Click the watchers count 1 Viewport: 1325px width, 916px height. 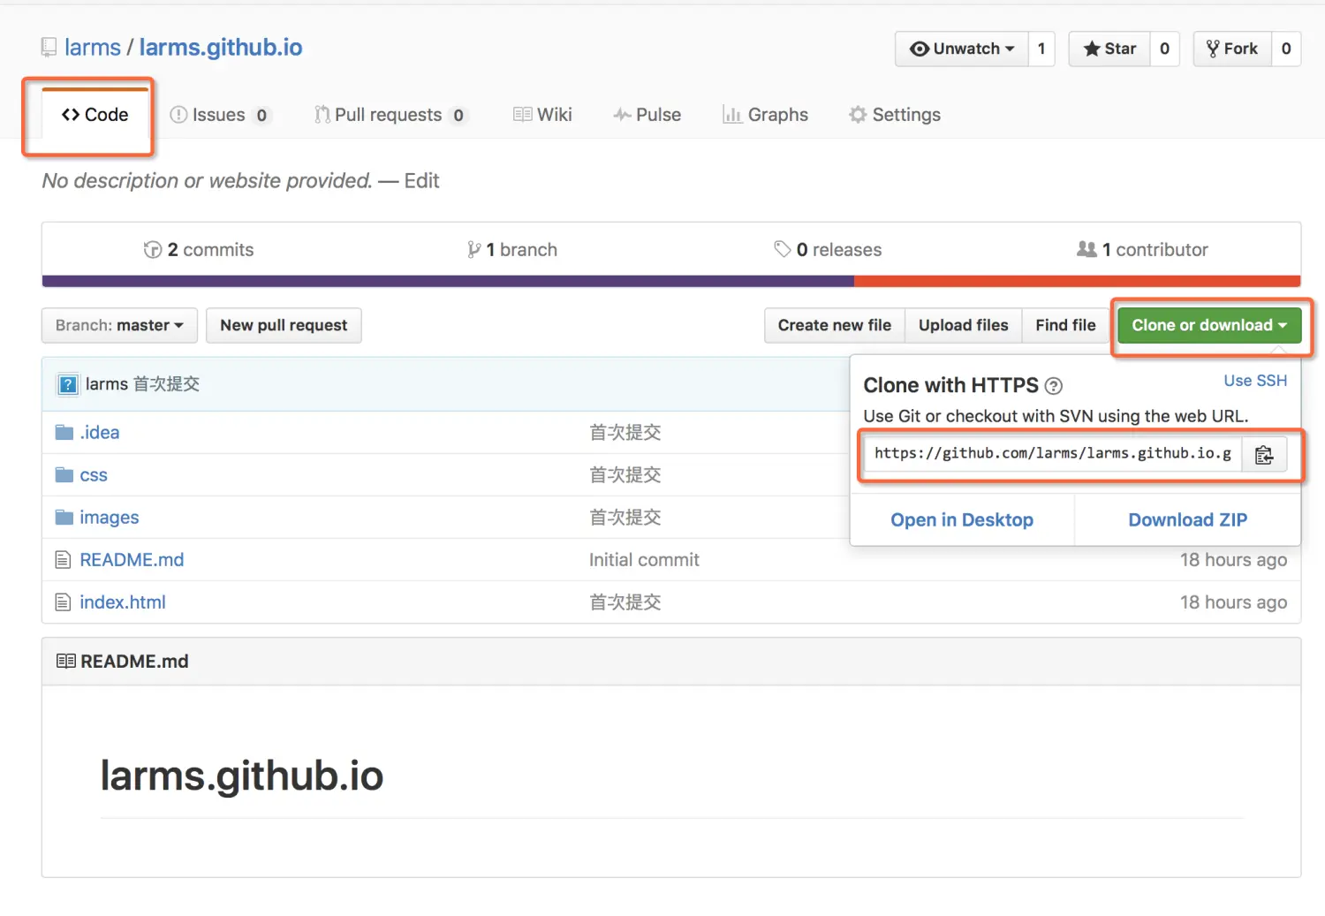point(1041,49)
